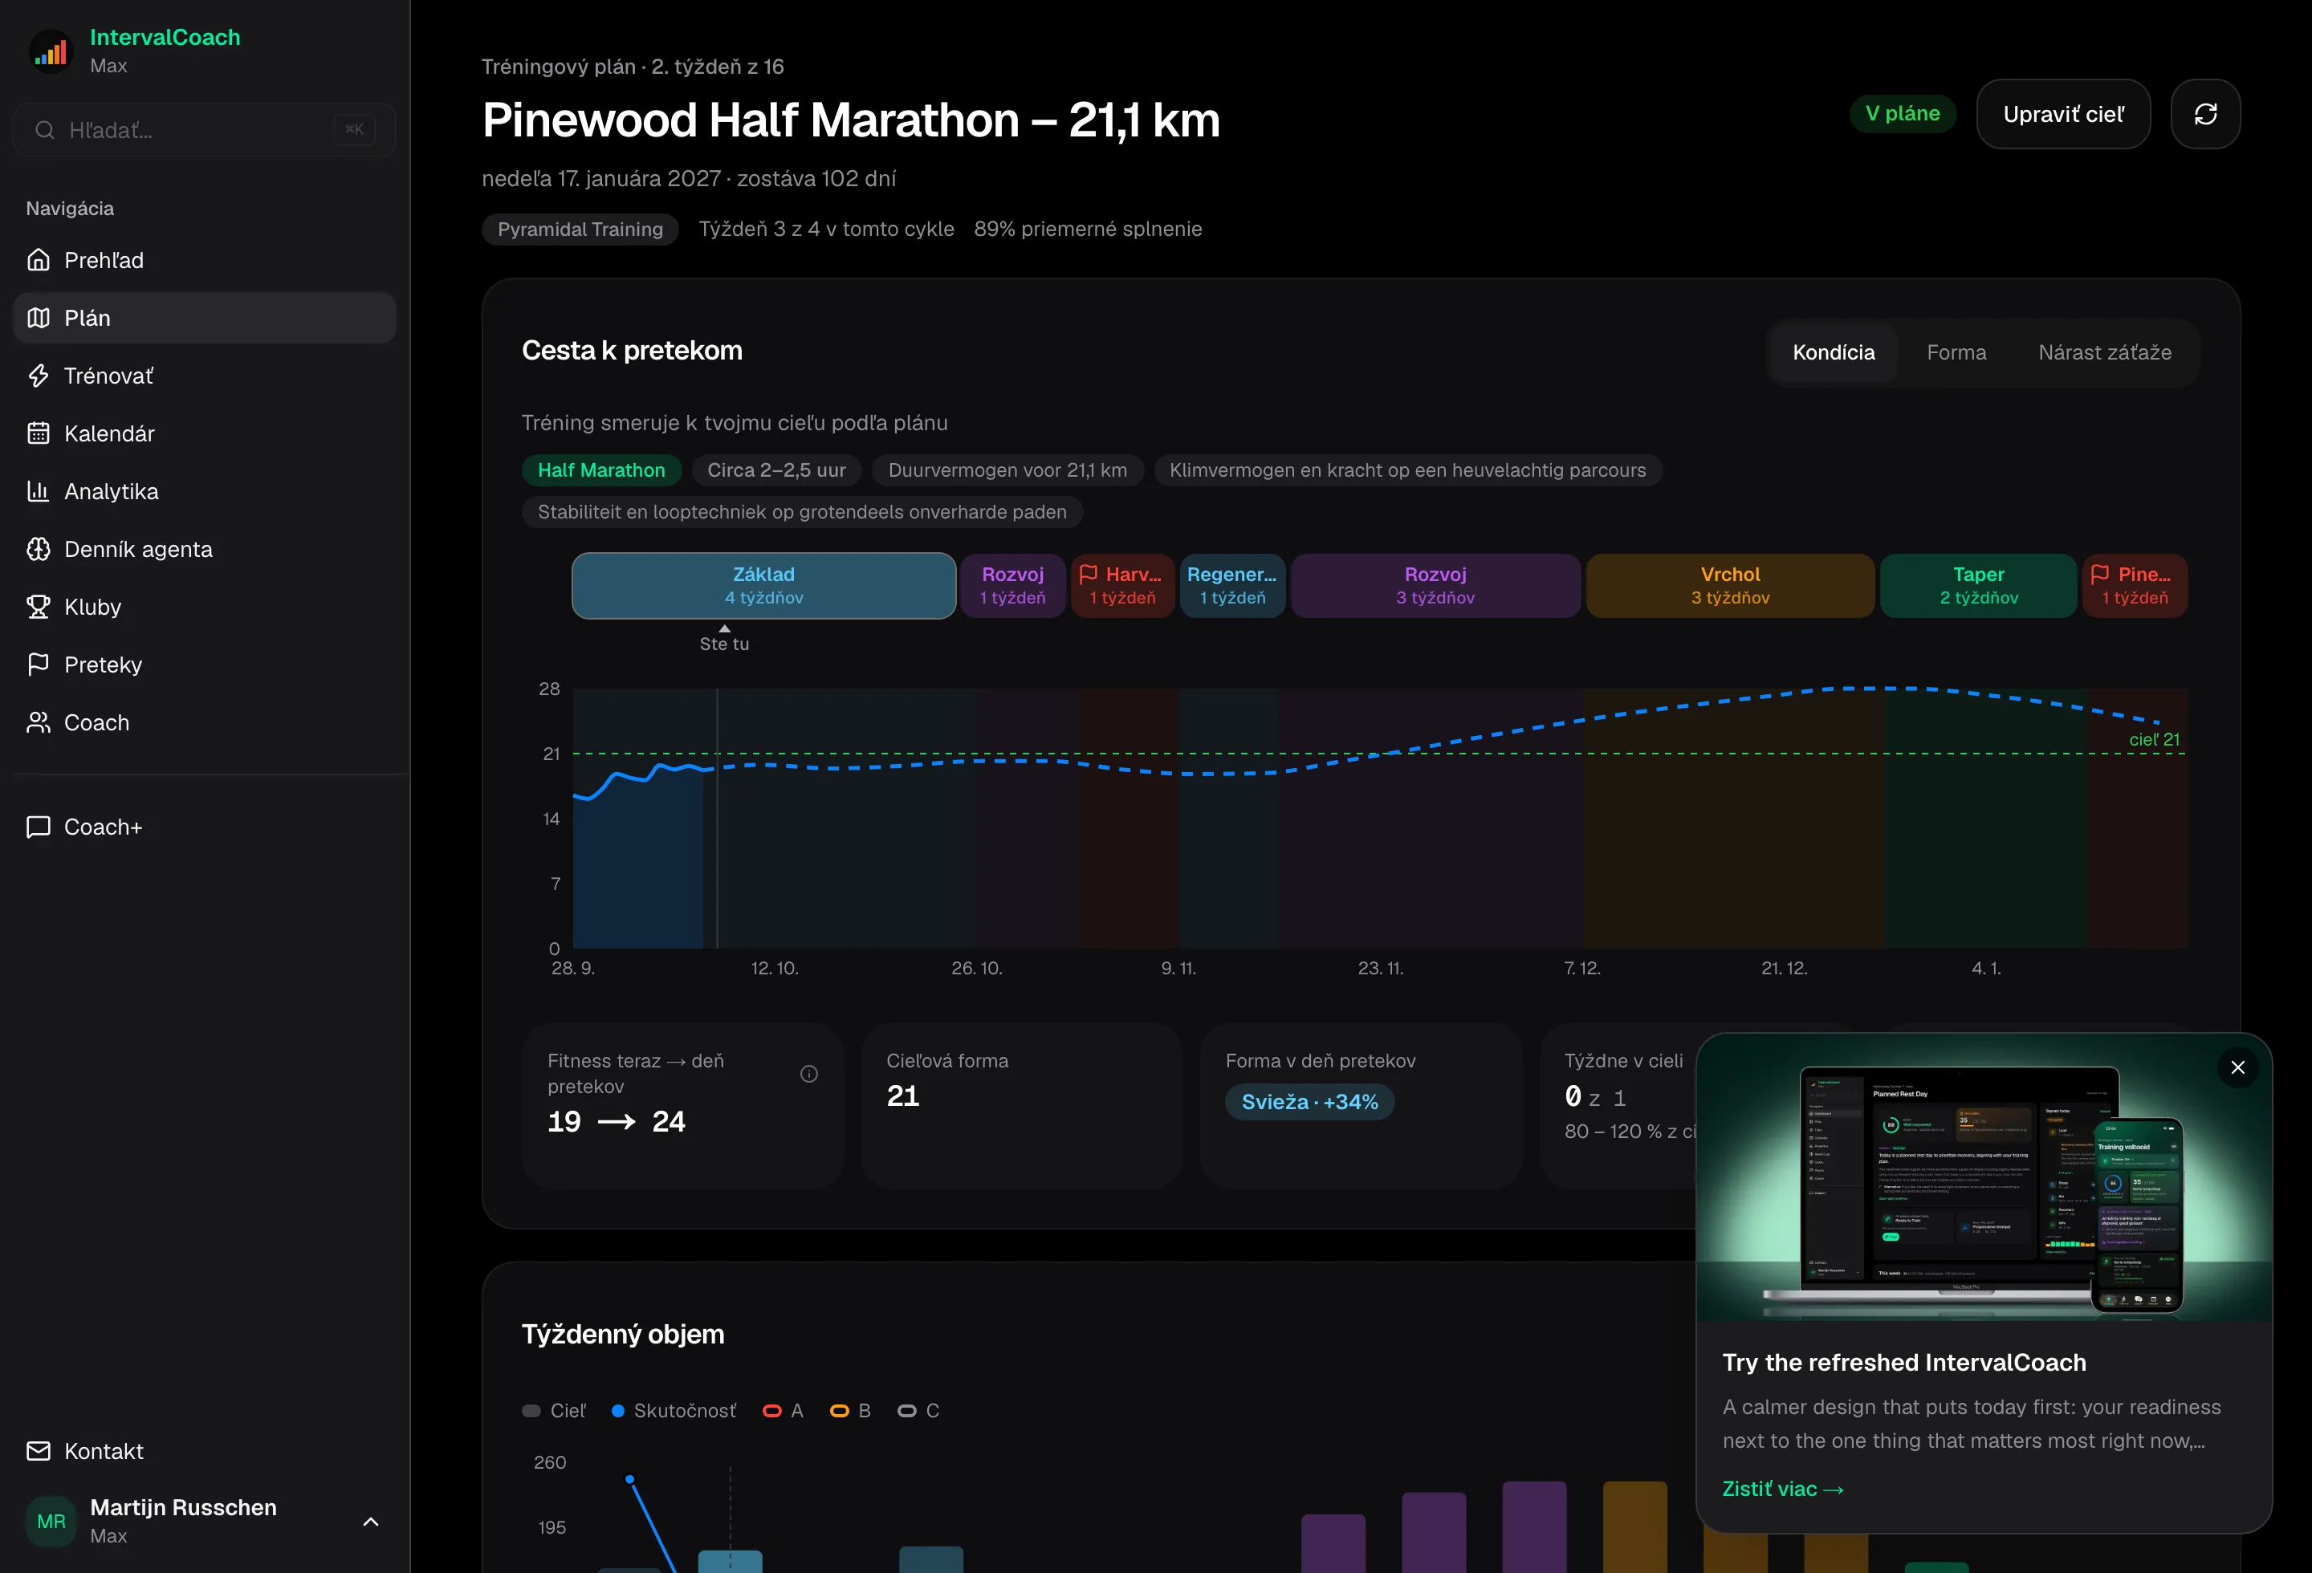
Task: Click the Upraviť cieľ button
Action: point(2063,114)
